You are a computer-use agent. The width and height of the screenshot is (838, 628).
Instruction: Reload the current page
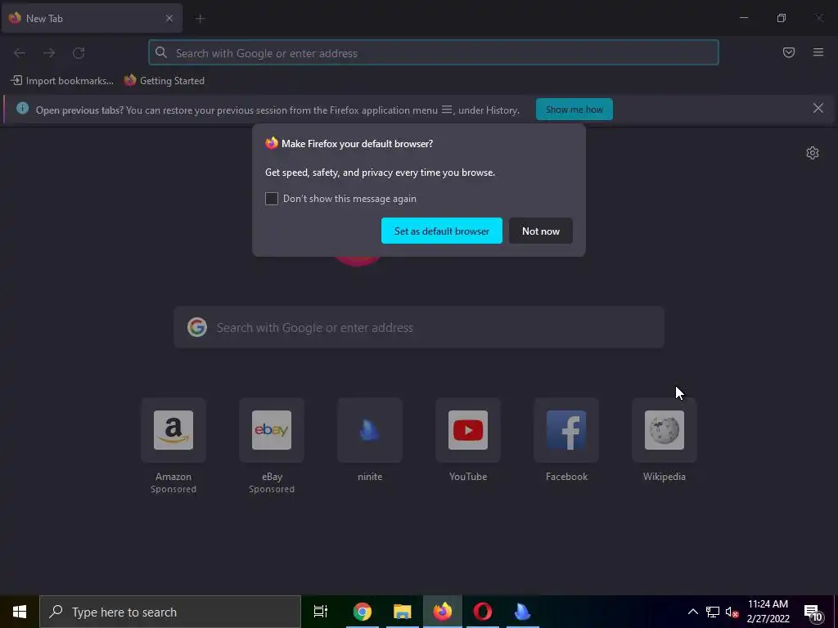point(79,53)
